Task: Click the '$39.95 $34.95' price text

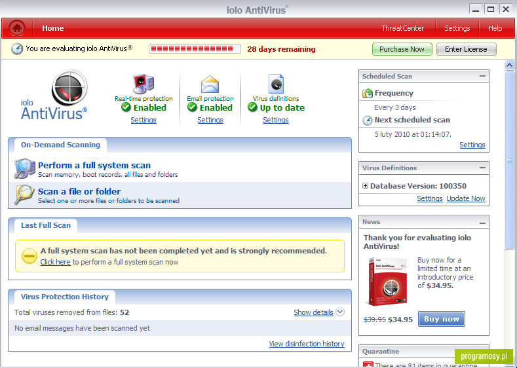Action: (x=388, y=320)
